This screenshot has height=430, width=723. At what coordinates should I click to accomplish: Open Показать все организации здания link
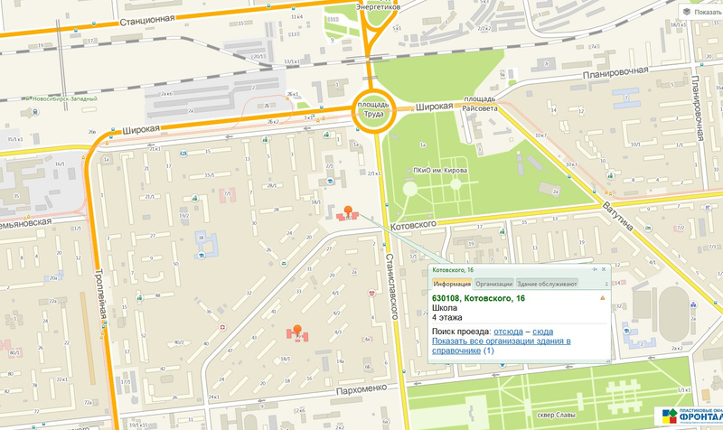(502, 346)
